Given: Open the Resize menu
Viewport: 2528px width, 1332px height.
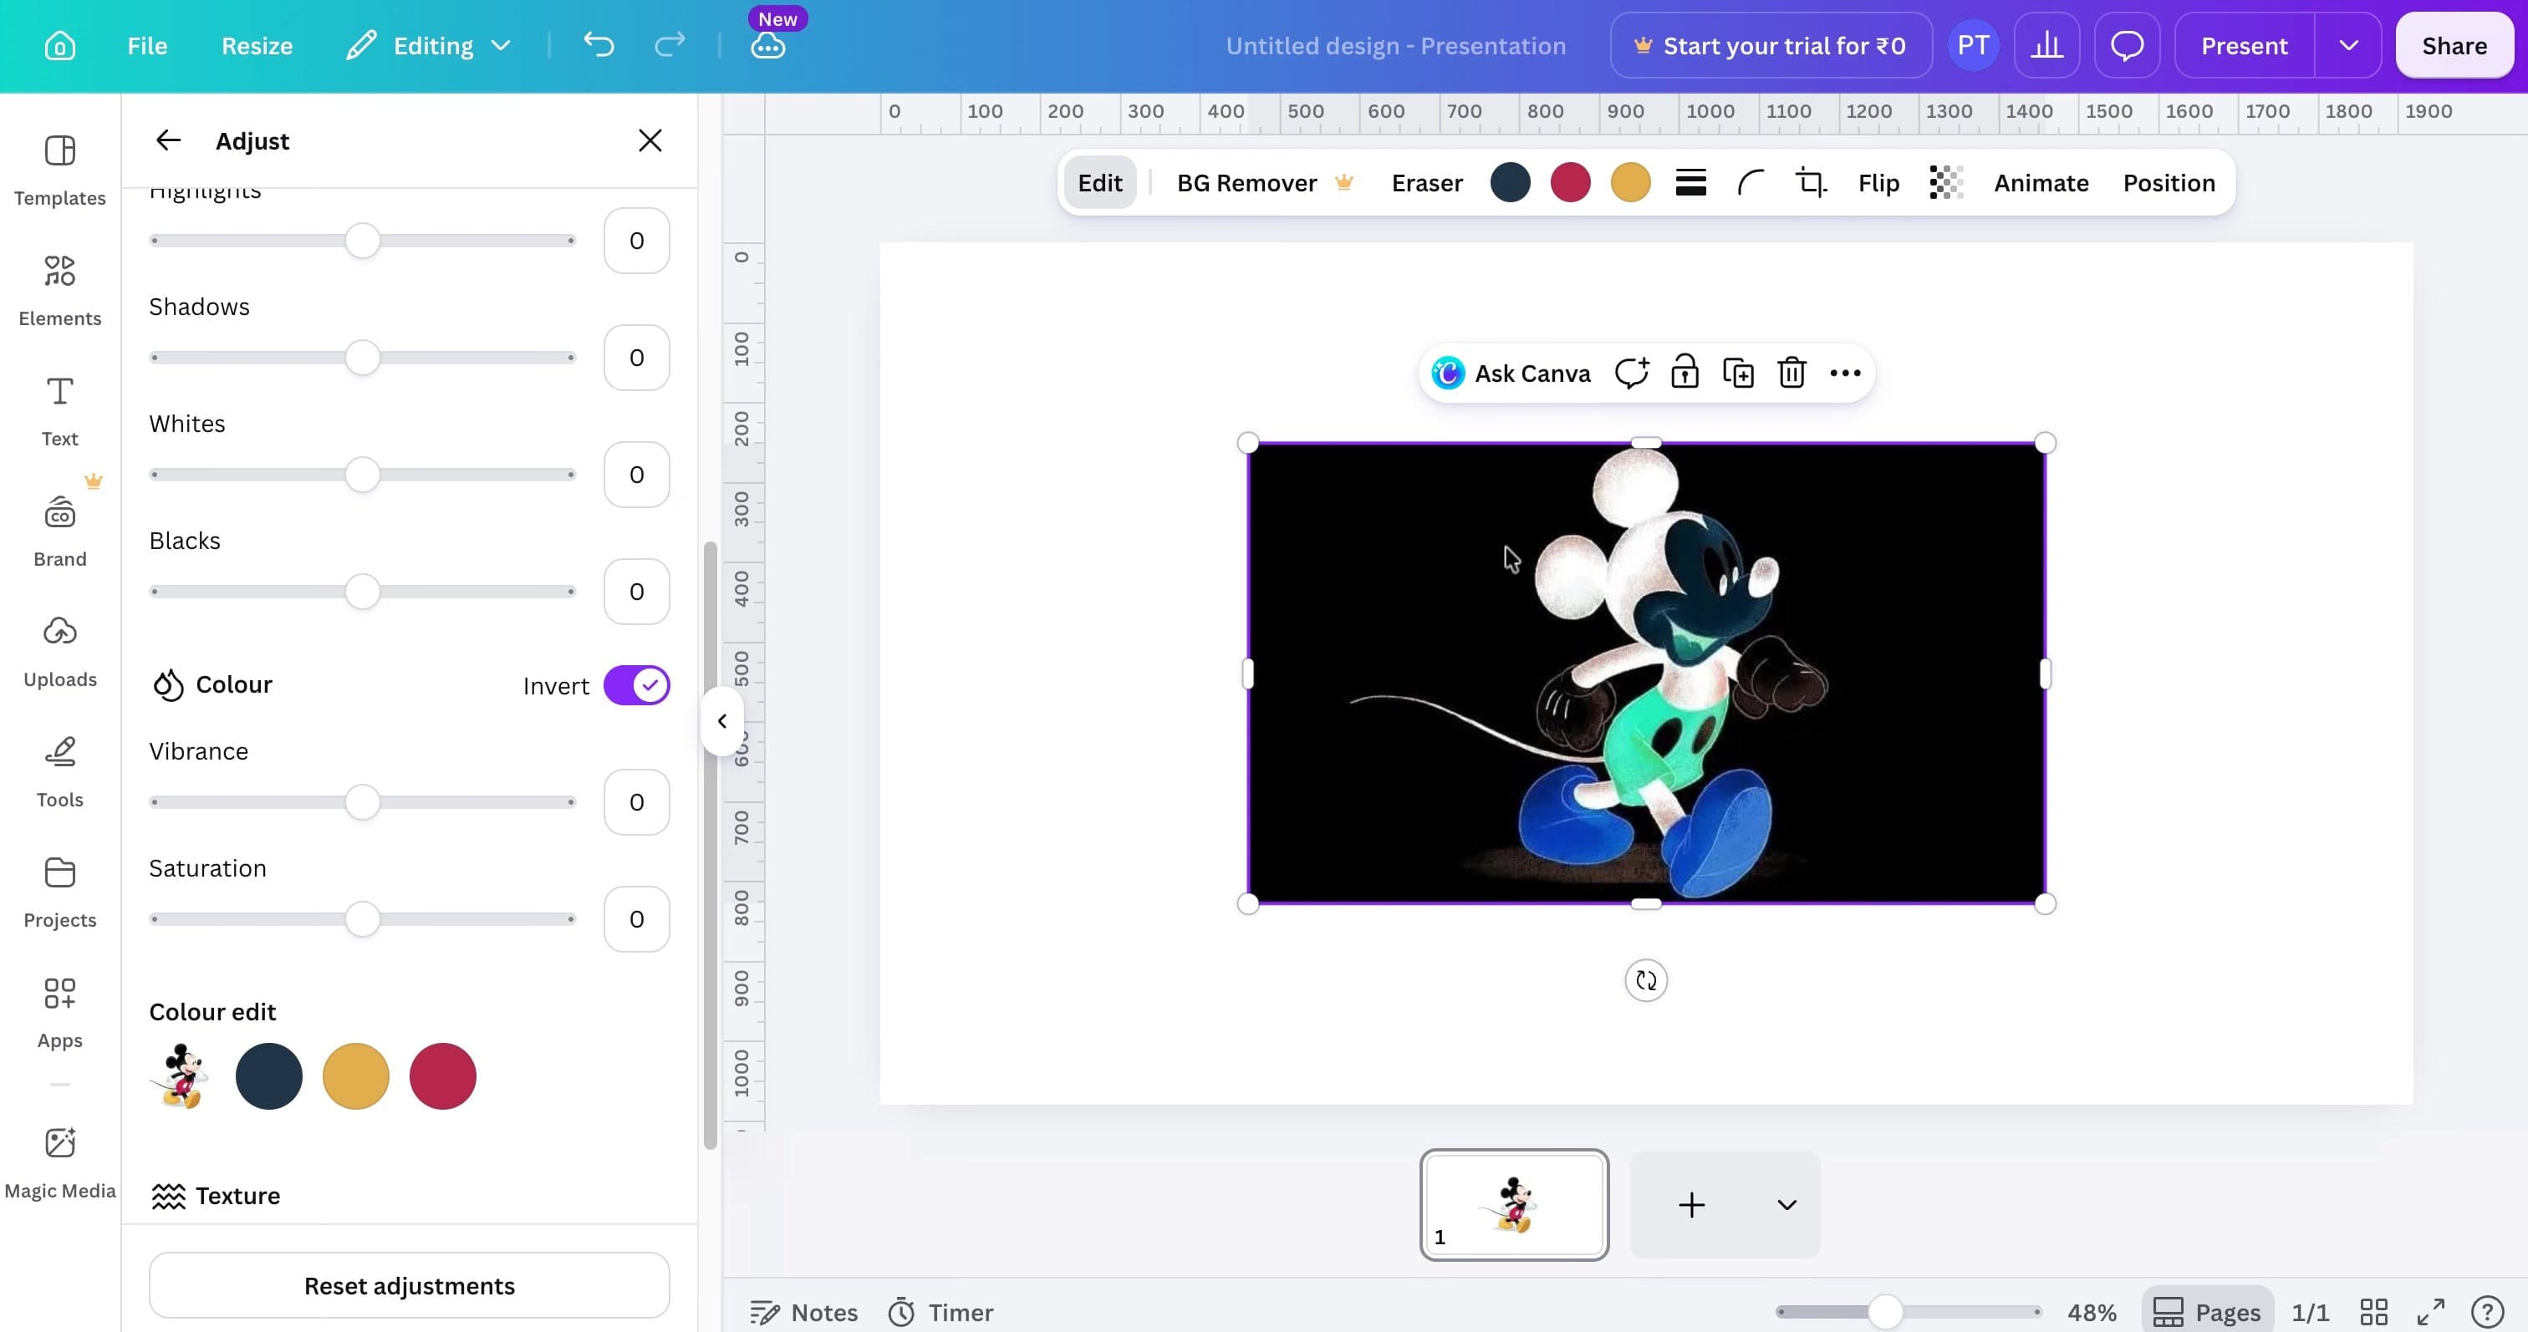Looking at the screenshot, I should (x=257, y=45).
